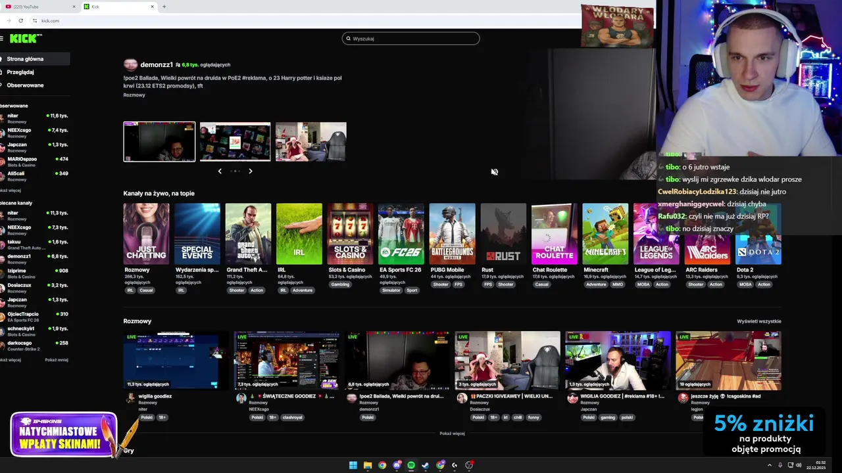The width and height of the screenshot is (842, 473).
Task: Advance featured carousel with right arrow
Action: 251,171
